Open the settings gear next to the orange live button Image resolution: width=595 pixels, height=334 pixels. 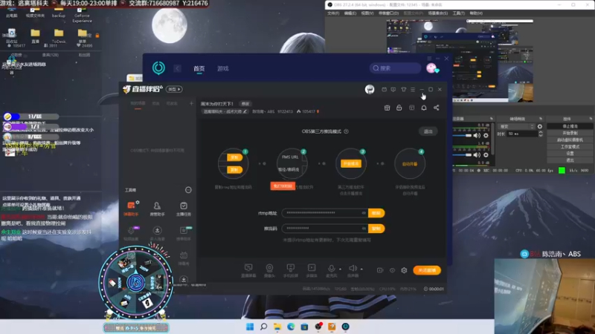pos(404,270)
